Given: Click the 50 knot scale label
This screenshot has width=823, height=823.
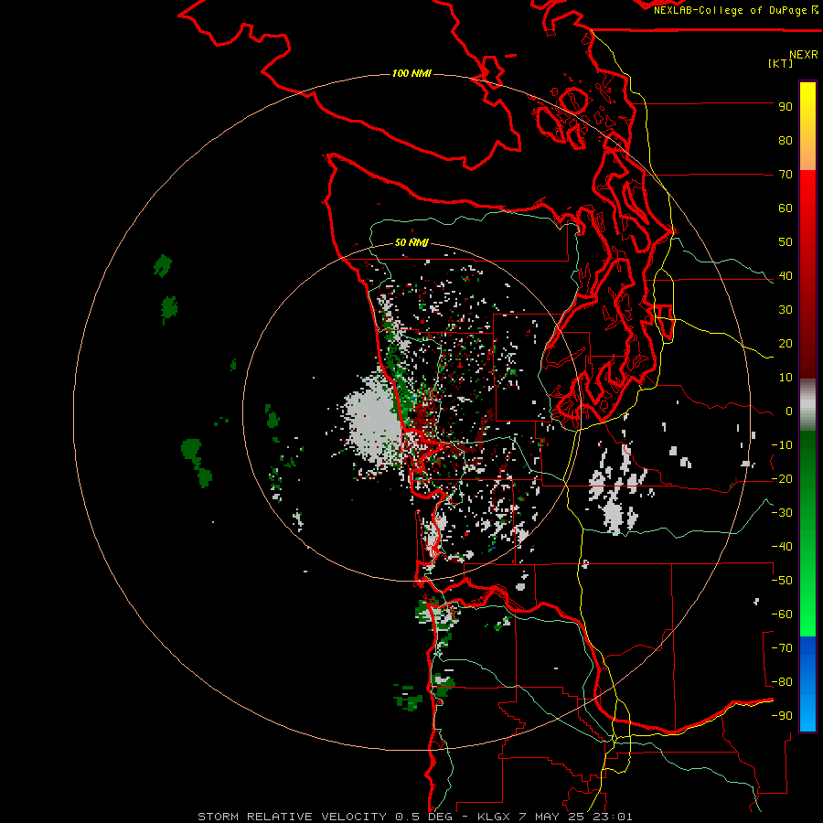Looking at the screenshot, I should click(786, 242).
